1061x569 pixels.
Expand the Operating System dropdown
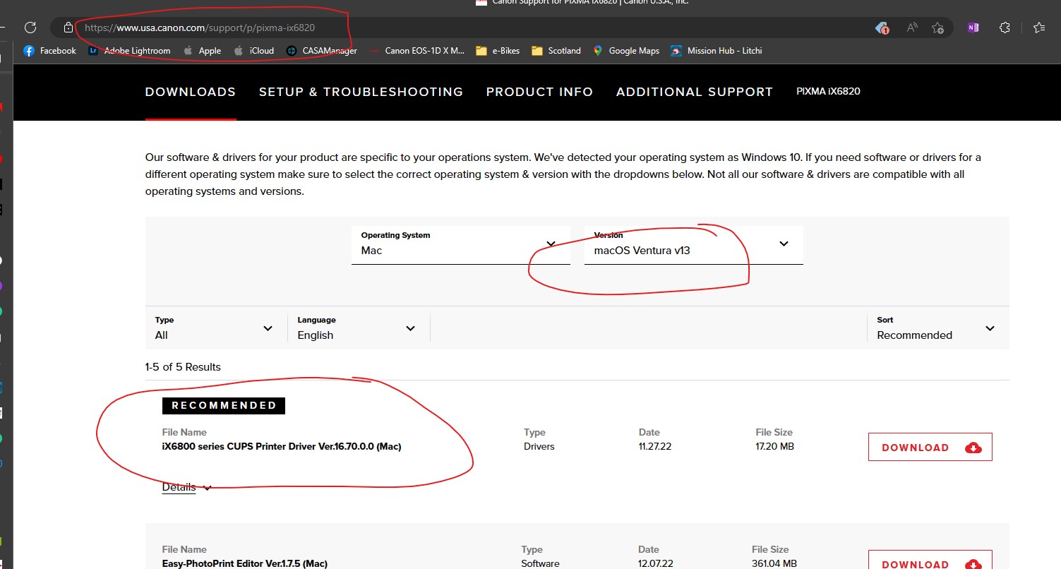click(460, 244)
